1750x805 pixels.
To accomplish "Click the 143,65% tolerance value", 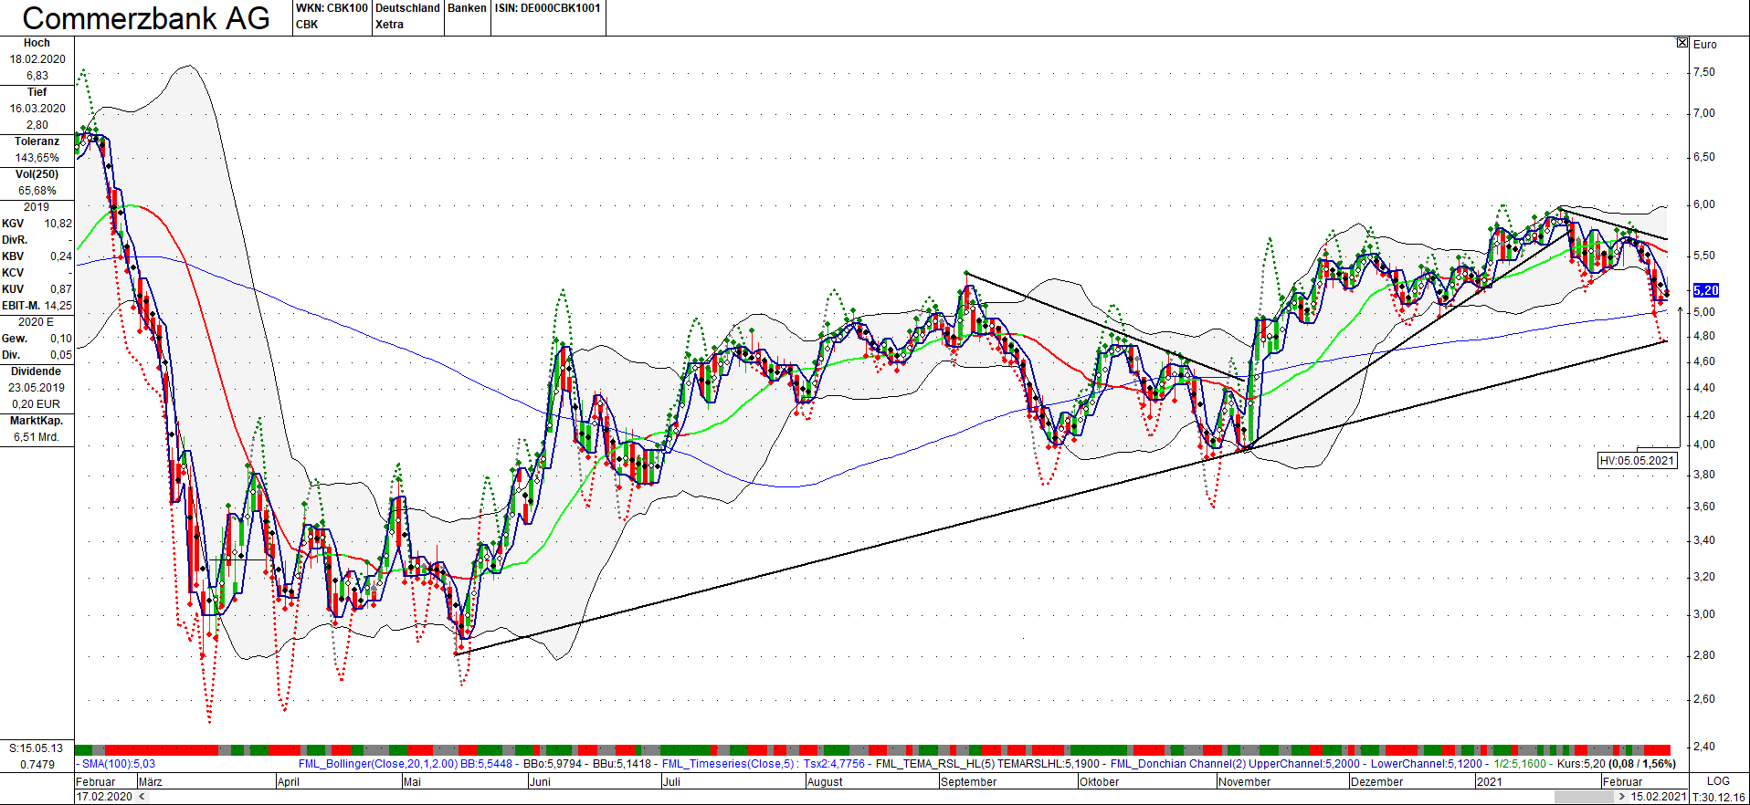I will tap(37, 158).
